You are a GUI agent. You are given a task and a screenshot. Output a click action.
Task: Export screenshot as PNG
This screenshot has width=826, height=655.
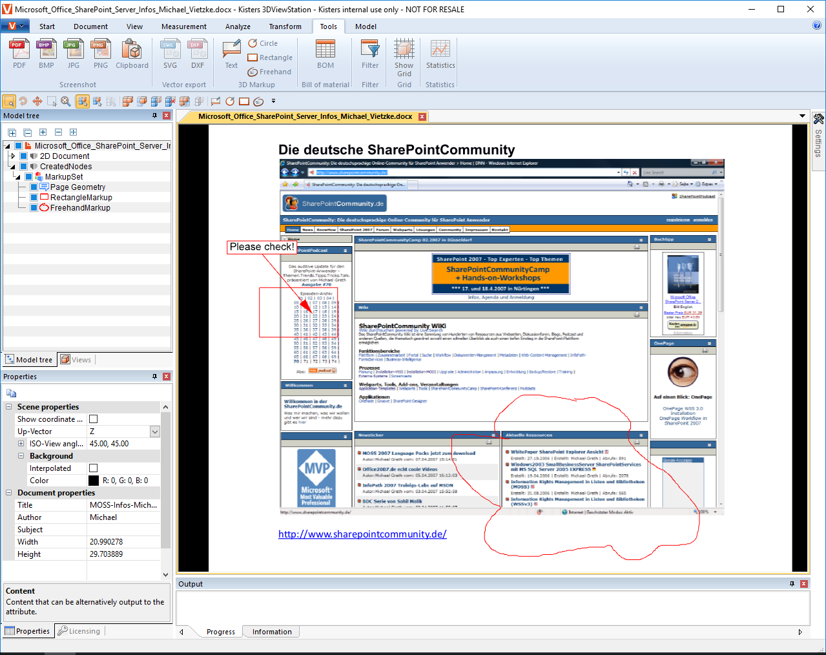[x=101, y=54]
